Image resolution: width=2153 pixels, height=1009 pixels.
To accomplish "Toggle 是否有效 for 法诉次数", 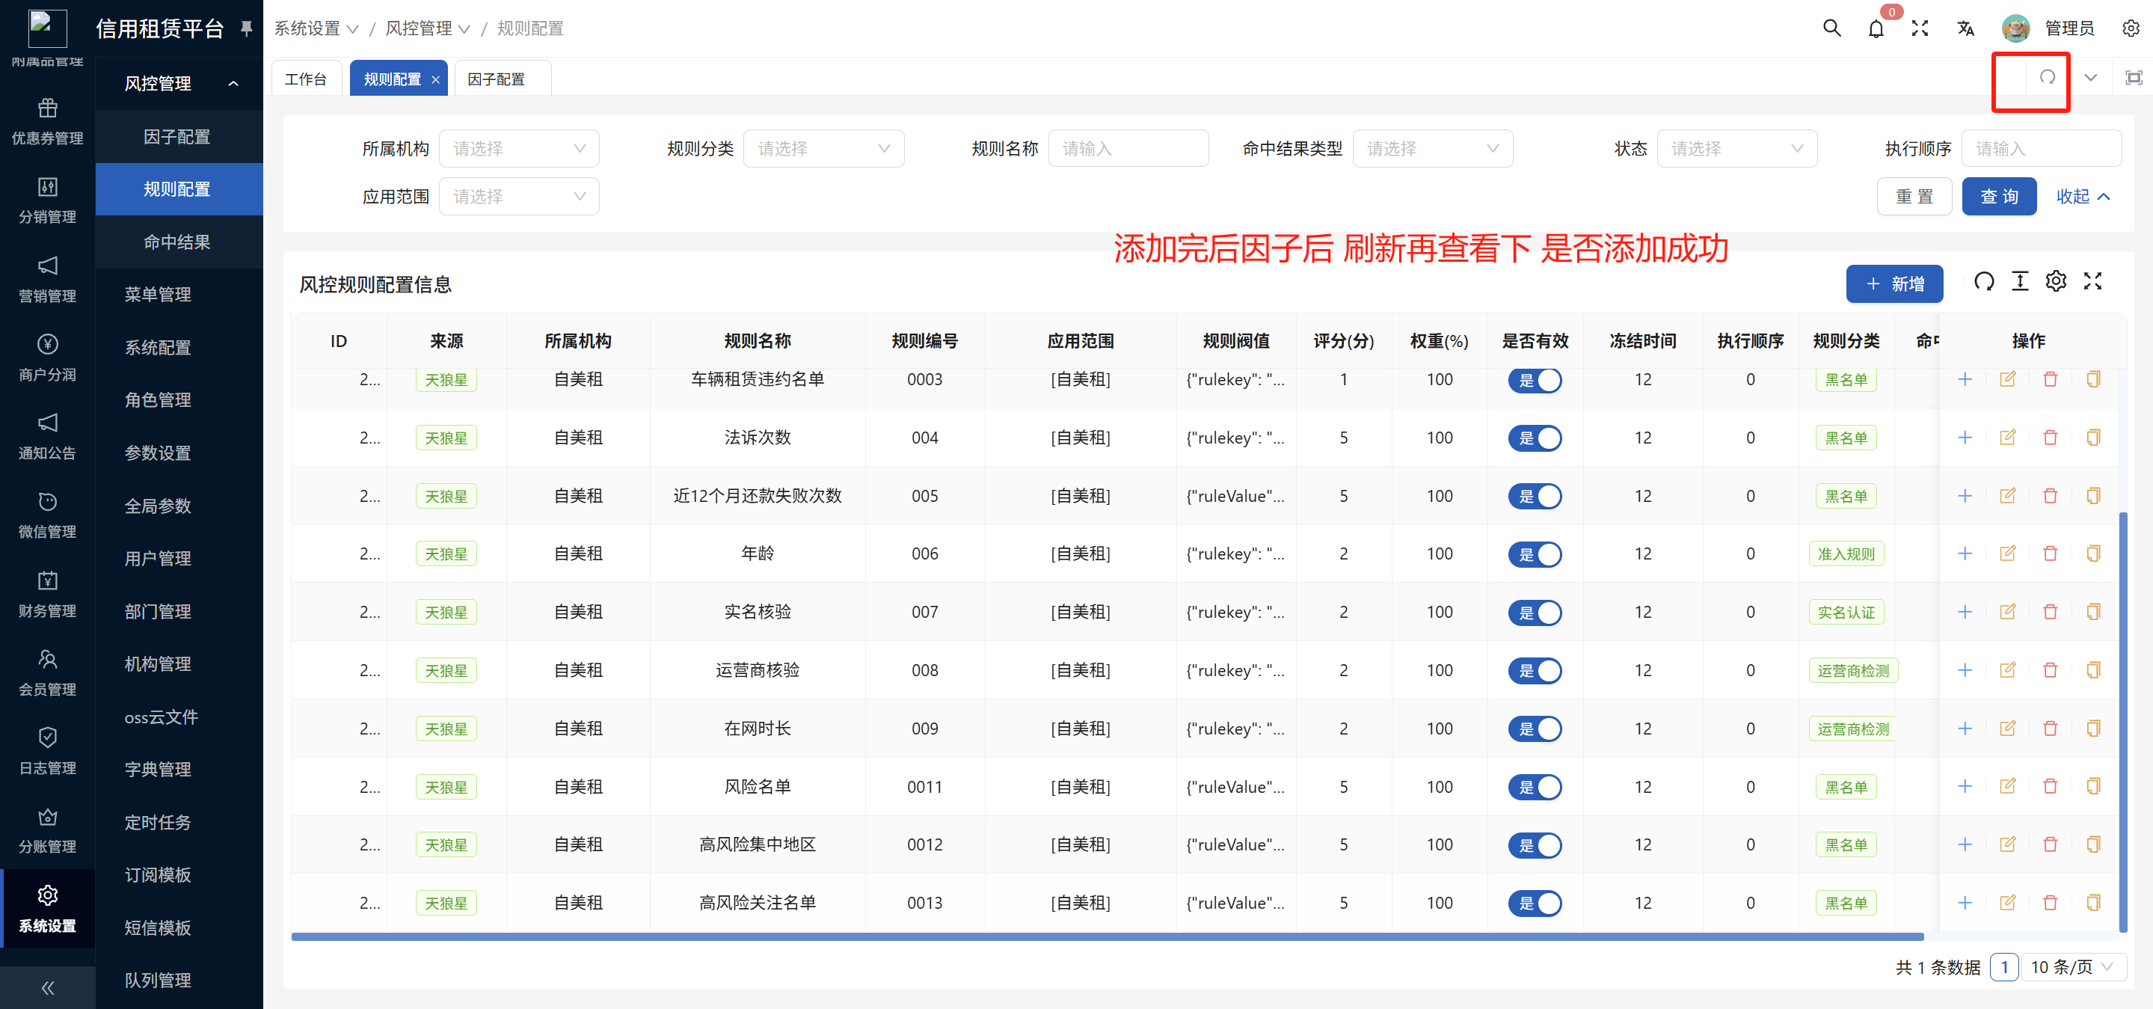I will [x=1535, y=438].
